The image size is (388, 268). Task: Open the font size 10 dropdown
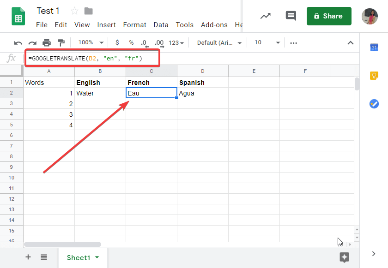(267, 42)
